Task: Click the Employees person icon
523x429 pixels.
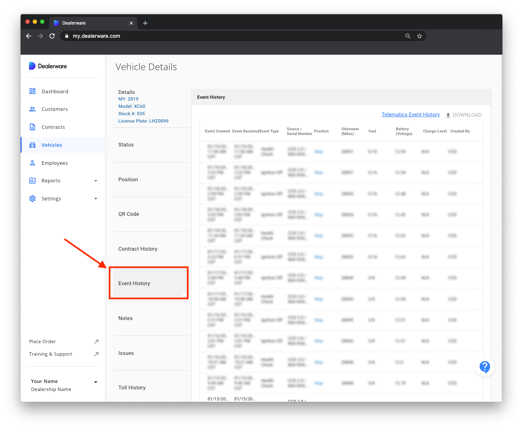Action: (32, 163)
